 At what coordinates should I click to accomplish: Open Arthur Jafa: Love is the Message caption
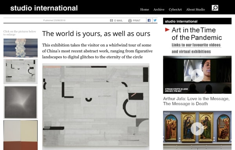(x=196, y=101)
